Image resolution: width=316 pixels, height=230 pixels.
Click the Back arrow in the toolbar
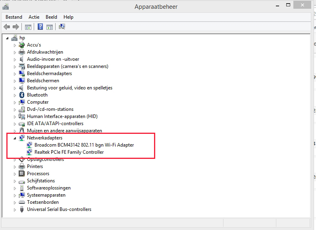point(7,27)
